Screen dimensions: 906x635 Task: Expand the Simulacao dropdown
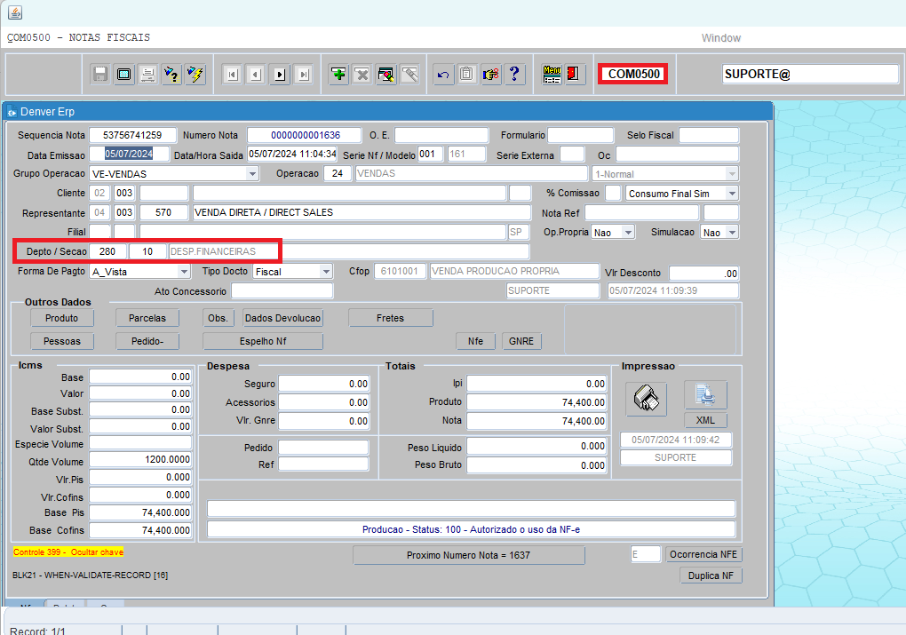[x=732, y=232]
